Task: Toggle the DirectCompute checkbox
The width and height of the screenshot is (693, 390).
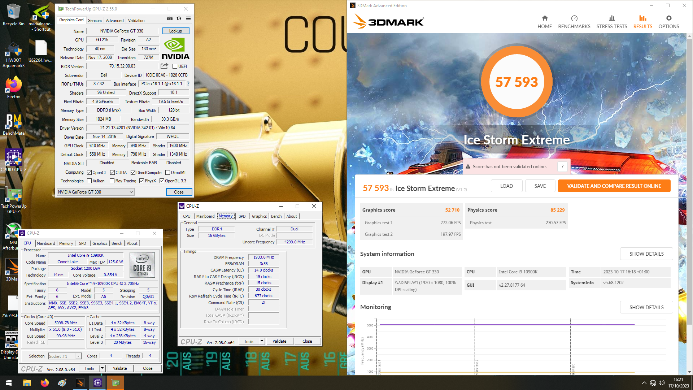Action: [133, 173]
